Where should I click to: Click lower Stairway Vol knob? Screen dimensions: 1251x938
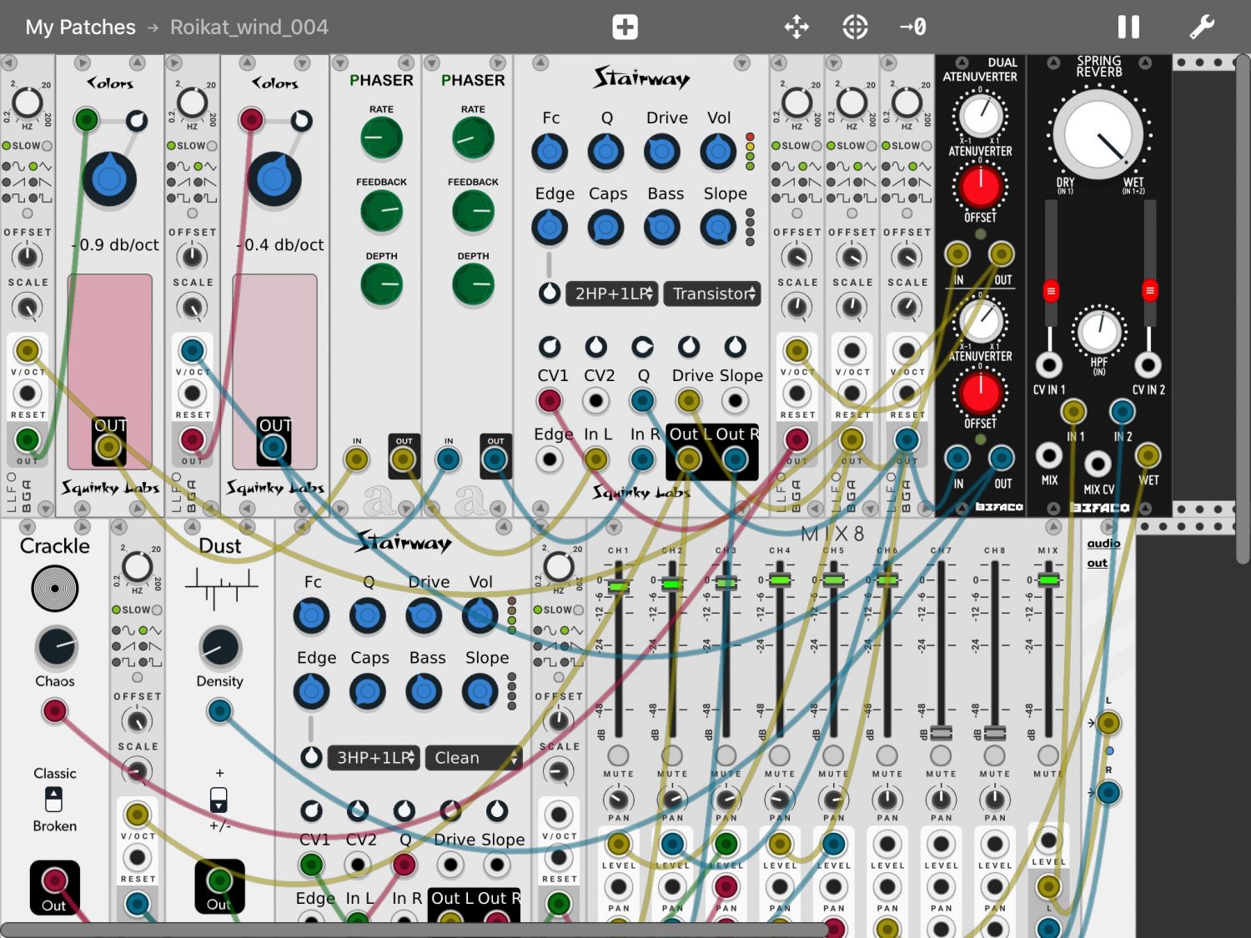480,616
